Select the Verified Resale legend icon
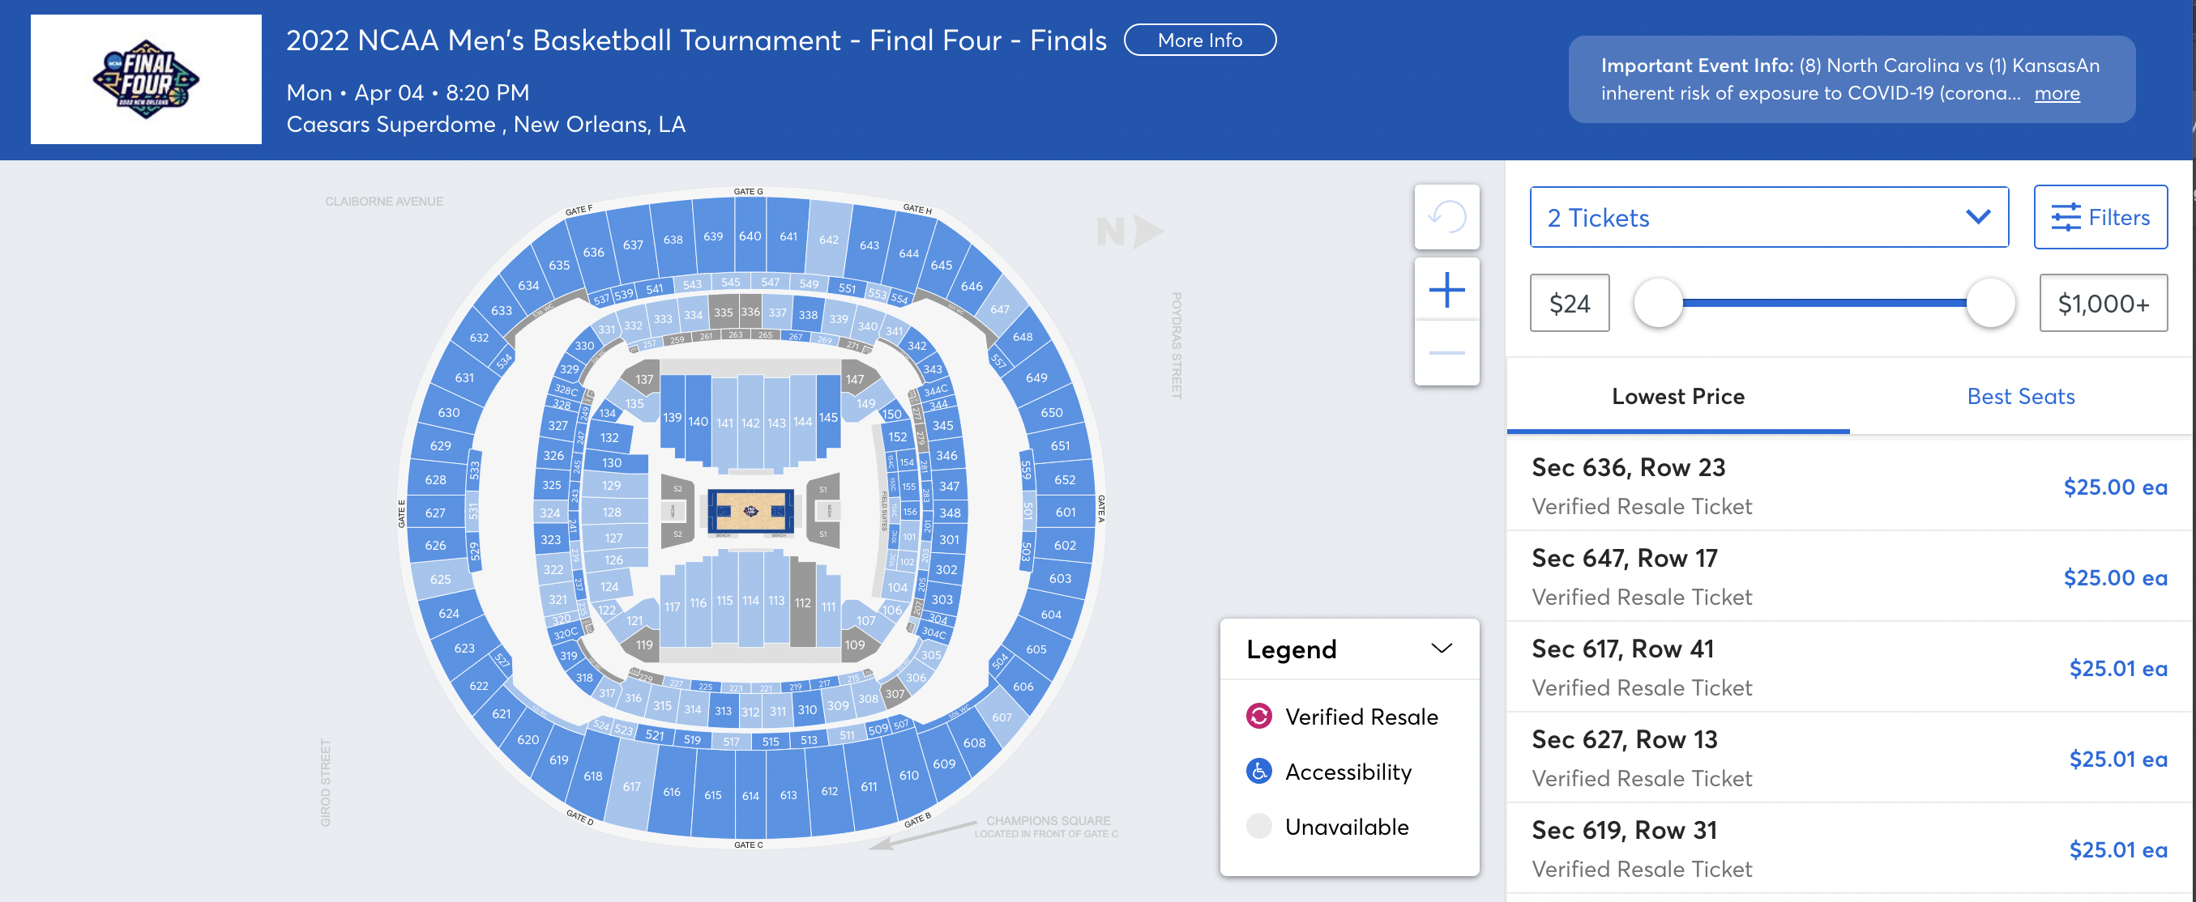 tap(1259, 717)
